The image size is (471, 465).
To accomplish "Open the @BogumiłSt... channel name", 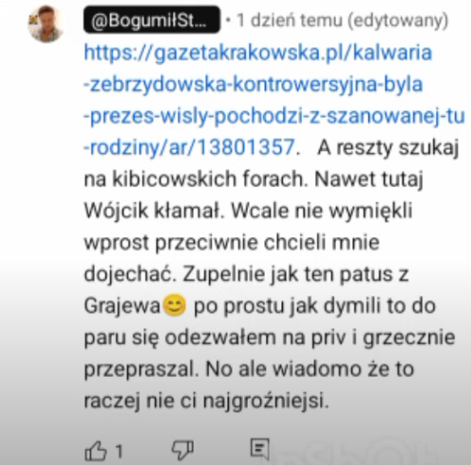I will [152, 20].
